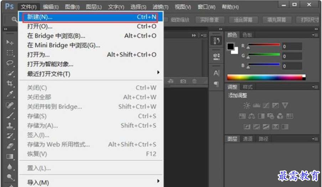Screen dimensions: 322x187
Task: Expand the tools panel double arrow
Action: [6, 29]
